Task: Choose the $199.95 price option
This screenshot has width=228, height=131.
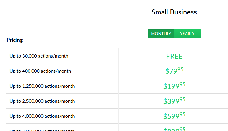Action: [174, 86]
